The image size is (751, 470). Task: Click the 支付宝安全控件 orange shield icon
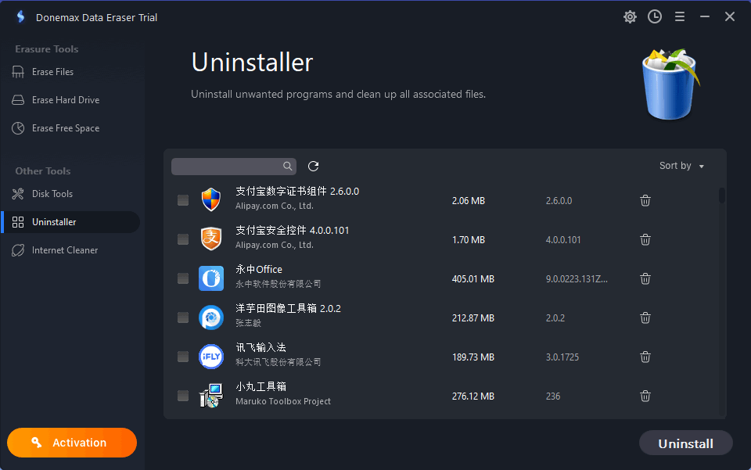point(211,239)
